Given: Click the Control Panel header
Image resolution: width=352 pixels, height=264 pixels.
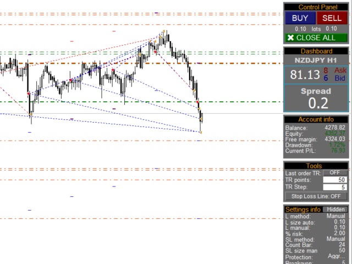Looking at the screenshot, I should (316, 7).
